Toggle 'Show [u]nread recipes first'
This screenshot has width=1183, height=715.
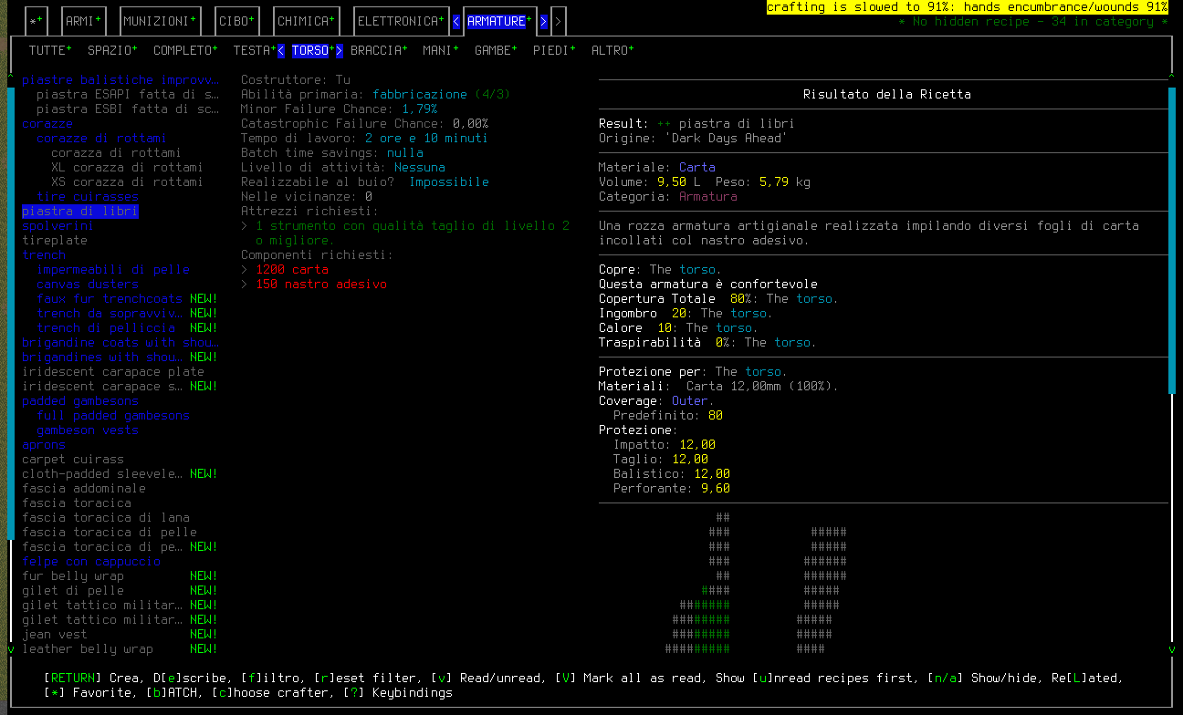(x=813, y=678)
